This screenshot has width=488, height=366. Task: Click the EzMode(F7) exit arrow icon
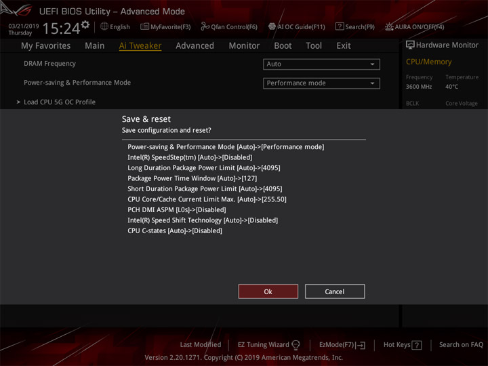(x=361, y=345)
